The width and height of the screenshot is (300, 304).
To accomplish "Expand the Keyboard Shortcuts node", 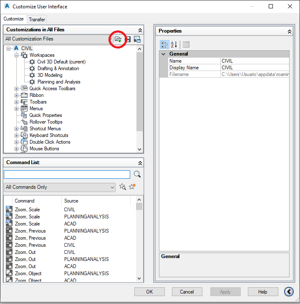I will pos(16,135).
